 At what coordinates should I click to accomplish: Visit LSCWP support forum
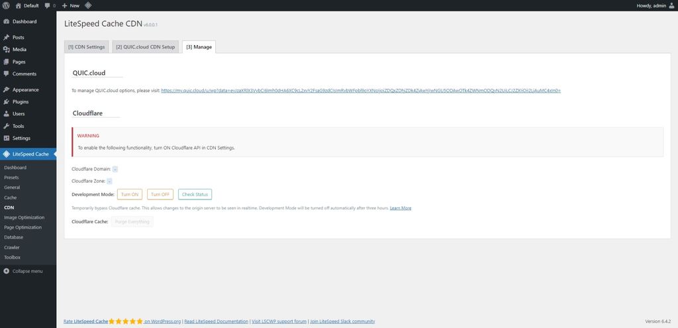(279, 321)
